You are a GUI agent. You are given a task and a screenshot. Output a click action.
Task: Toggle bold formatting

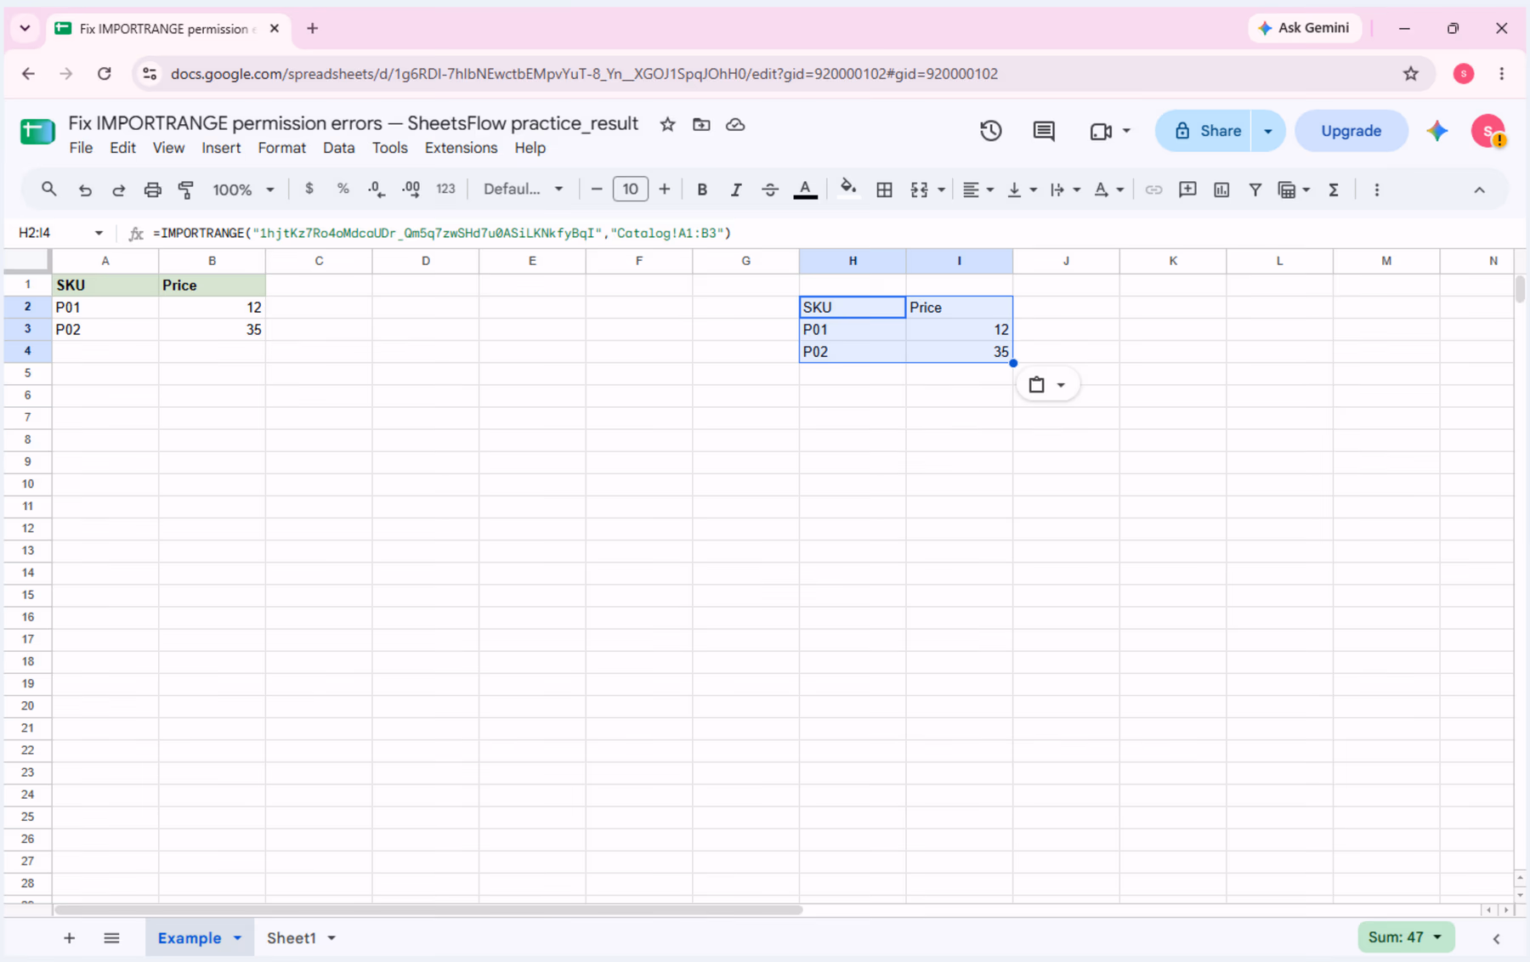coord(702,190)
